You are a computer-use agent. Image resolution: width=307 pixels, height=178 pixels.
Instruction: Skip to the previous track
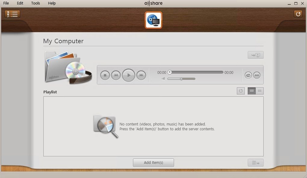116,75
